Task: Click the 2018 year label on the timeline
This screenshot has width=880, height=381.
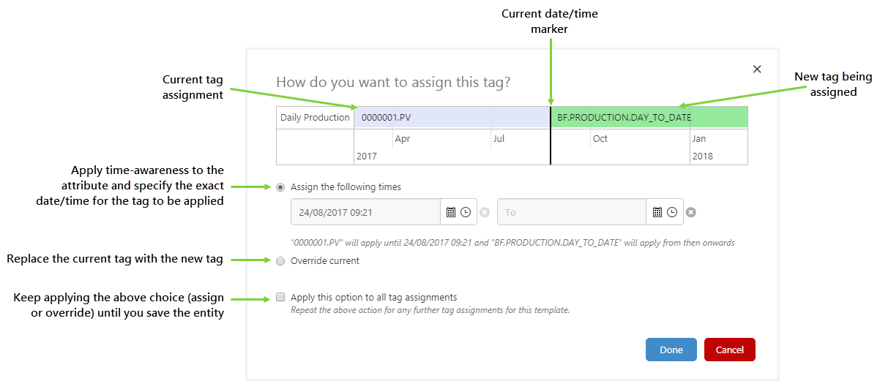Action: [x=703, y=156]
